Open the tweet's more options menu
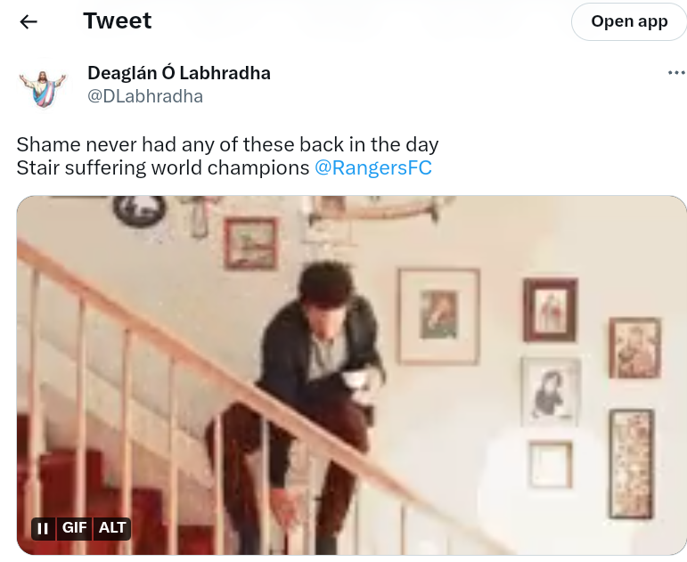Viewport: 687px width, 562px height. pyautogui.click(x=675, y=73)
